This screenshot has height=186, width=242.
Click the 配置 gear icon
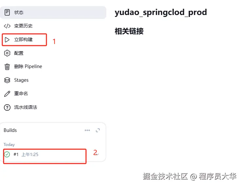(x=7, y=53)
